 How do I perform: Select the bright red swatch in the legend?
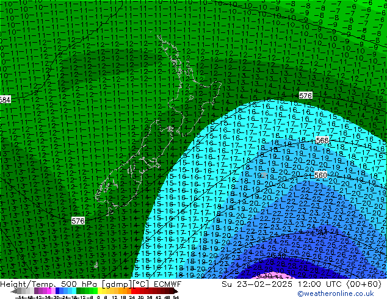[x=133, y=291]
